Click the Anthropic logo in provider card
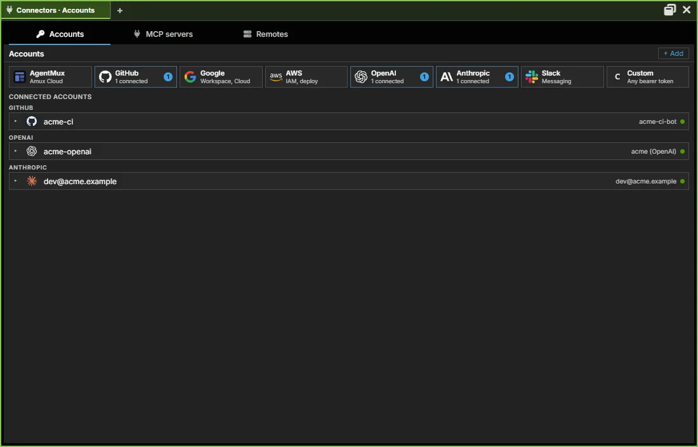The width and height of the screenshot is (698, 447). point(447,77)
